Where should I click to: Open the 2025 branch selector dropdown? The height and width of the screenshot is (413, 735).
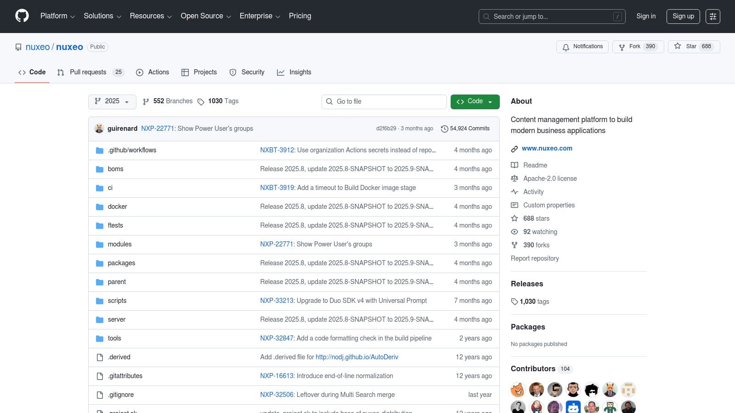coord(112,101)
